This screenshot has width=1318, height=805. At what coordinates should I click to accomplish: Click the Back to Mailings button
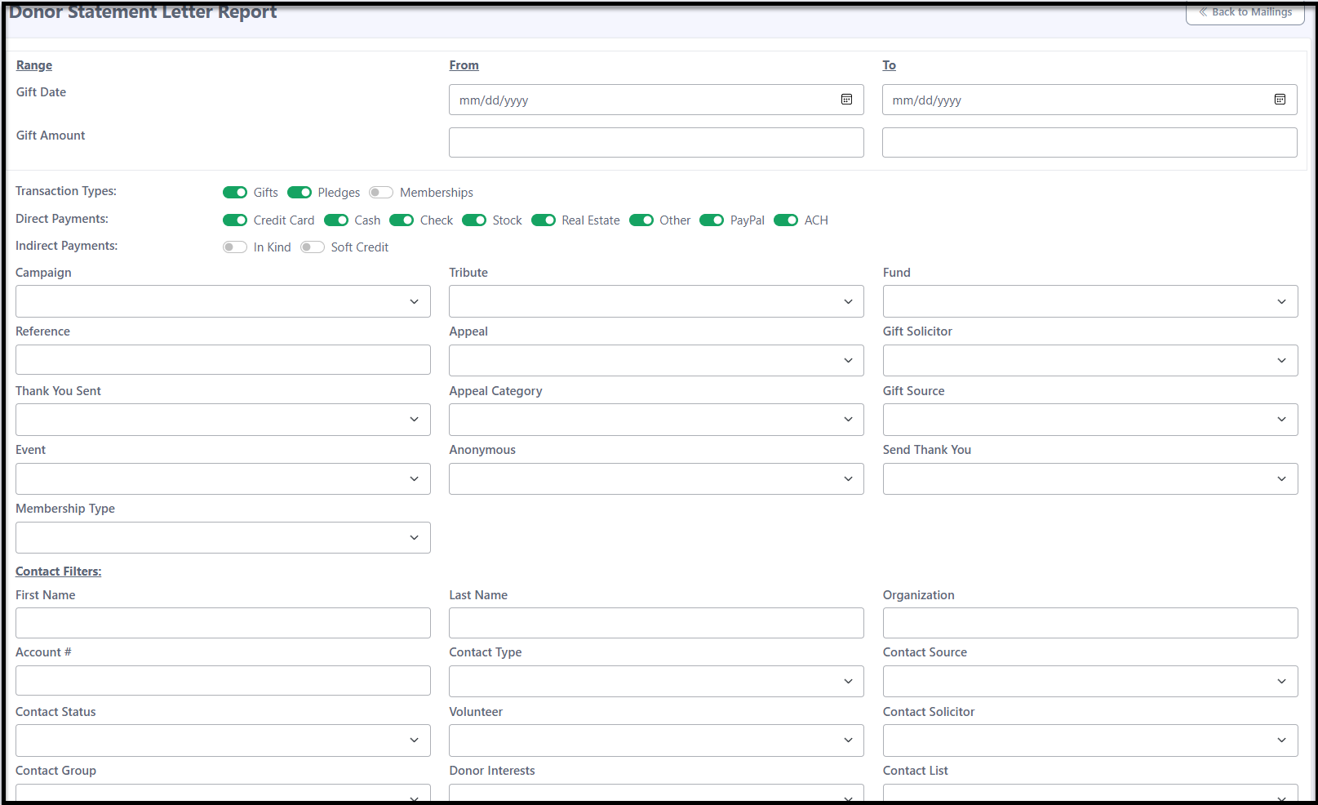tap(1245, 12)
